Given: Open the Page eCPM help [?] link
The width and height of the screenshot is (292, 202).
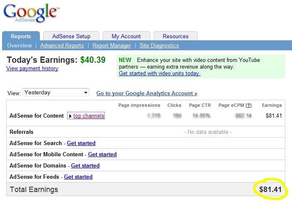Looking at the screenshot, I should tap(249, 105).
